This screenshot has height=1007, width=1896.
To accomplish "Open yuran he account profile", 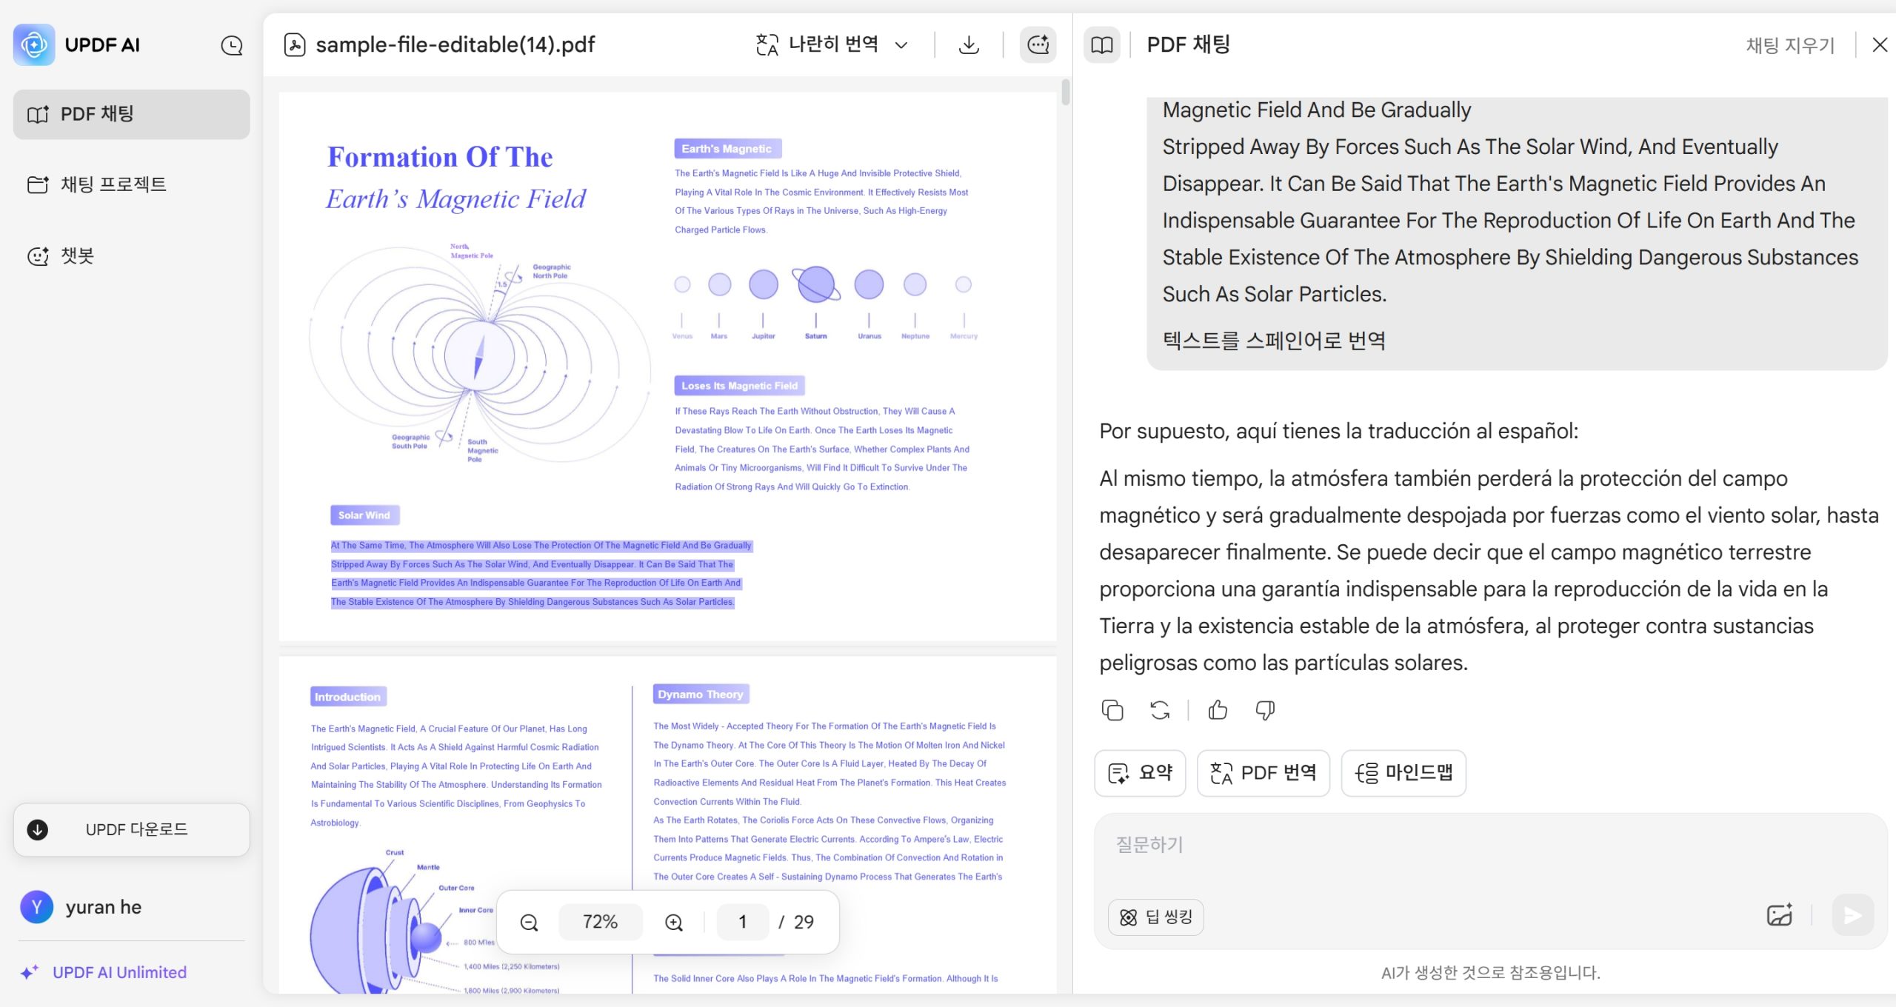I will tap(81, 907).
